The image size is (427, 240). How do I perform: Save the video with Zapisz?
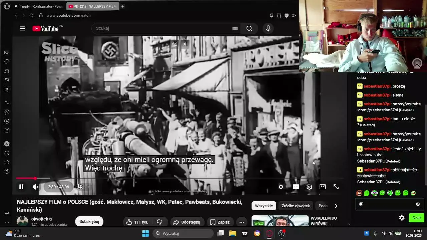220,222
